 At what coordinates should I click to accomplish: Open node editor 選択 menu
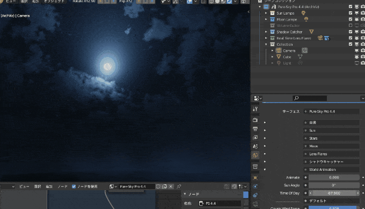click(38, 186)
